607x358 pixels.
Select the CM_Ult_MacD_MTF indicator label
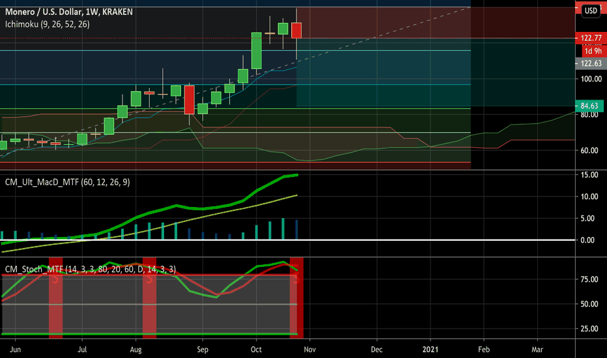(x=67, y=182)
